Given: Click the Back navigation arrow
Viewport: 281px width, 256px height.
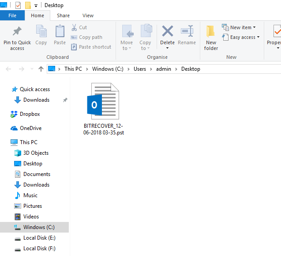Looking at the screenshot, I should [8, 69].
